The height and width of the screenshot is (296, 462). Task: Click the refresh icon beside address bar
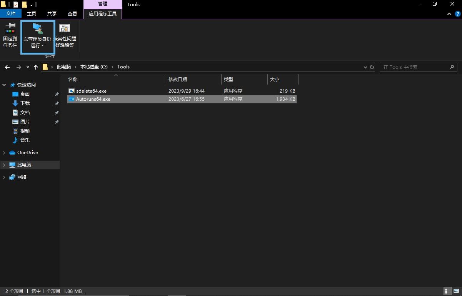372,67
